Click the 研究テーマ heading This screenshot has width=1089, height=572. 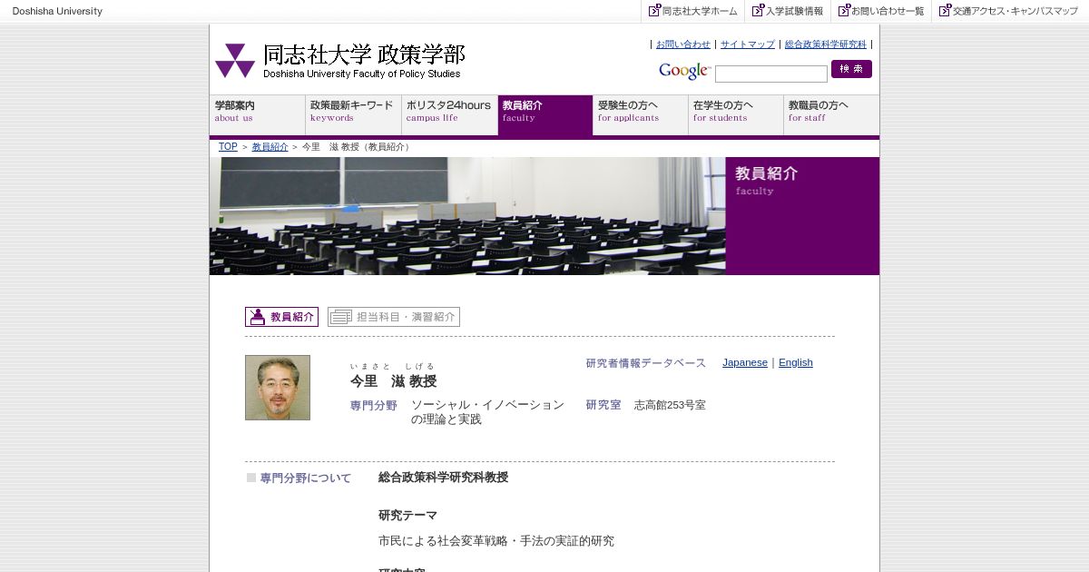tap(407, 515)
